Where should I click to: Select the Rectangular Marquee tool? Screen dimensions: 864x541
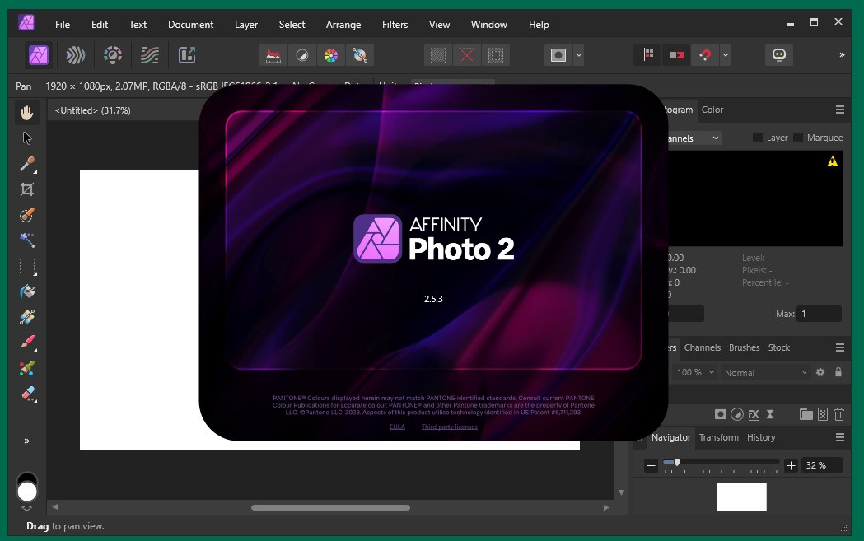(27, 266)
